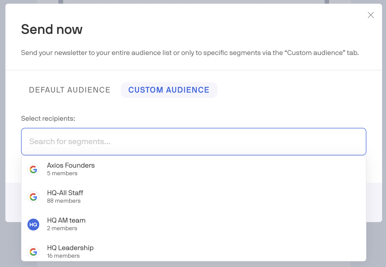Click the "2 members" count text

[62, 228]
